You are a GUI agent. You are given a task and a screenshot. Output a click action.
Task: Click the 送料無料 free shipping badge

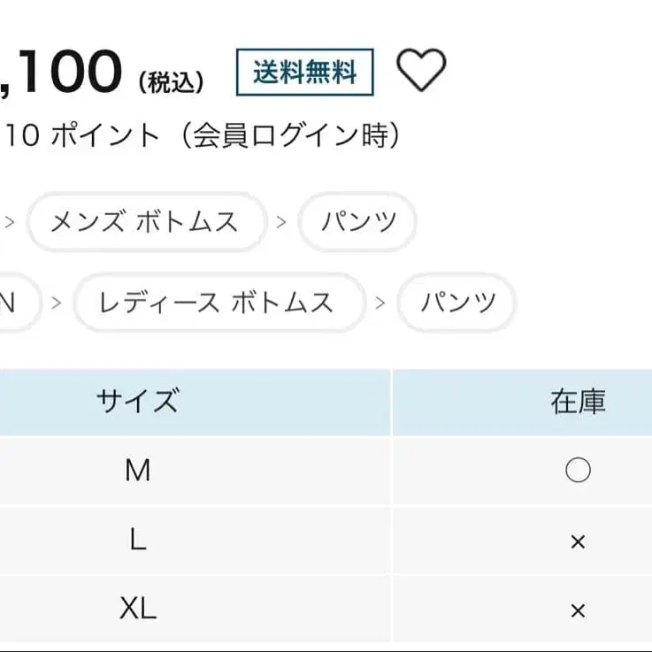pos(304,73)
